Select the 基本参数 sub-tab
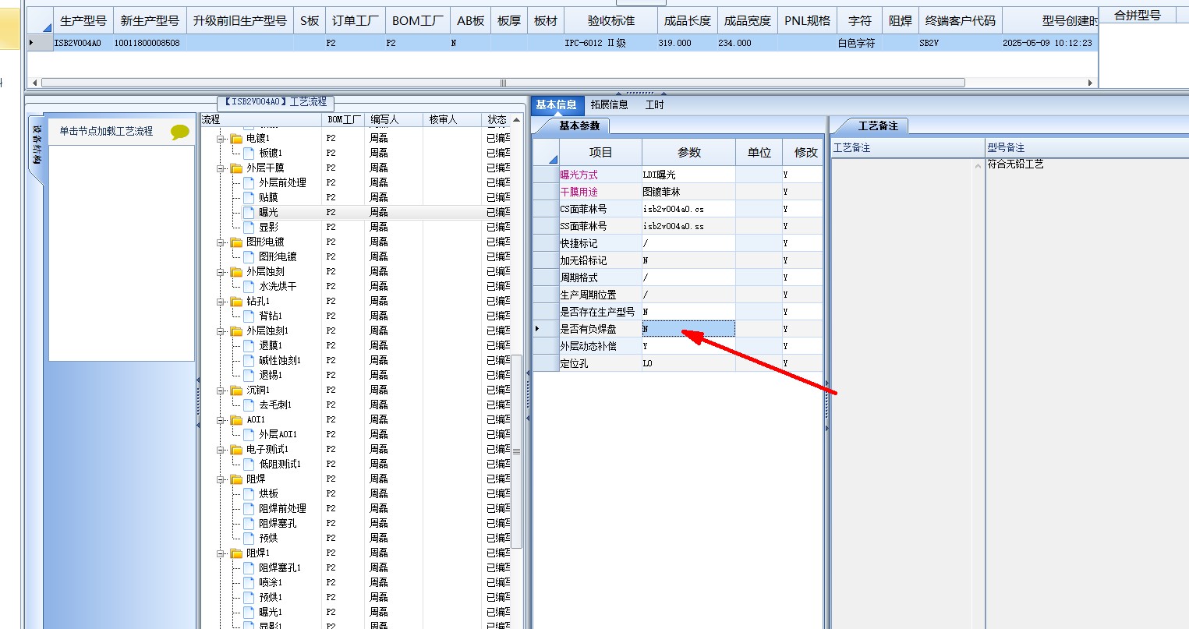The width and height of the screenshot is (1189, 629). coord(579,125)
